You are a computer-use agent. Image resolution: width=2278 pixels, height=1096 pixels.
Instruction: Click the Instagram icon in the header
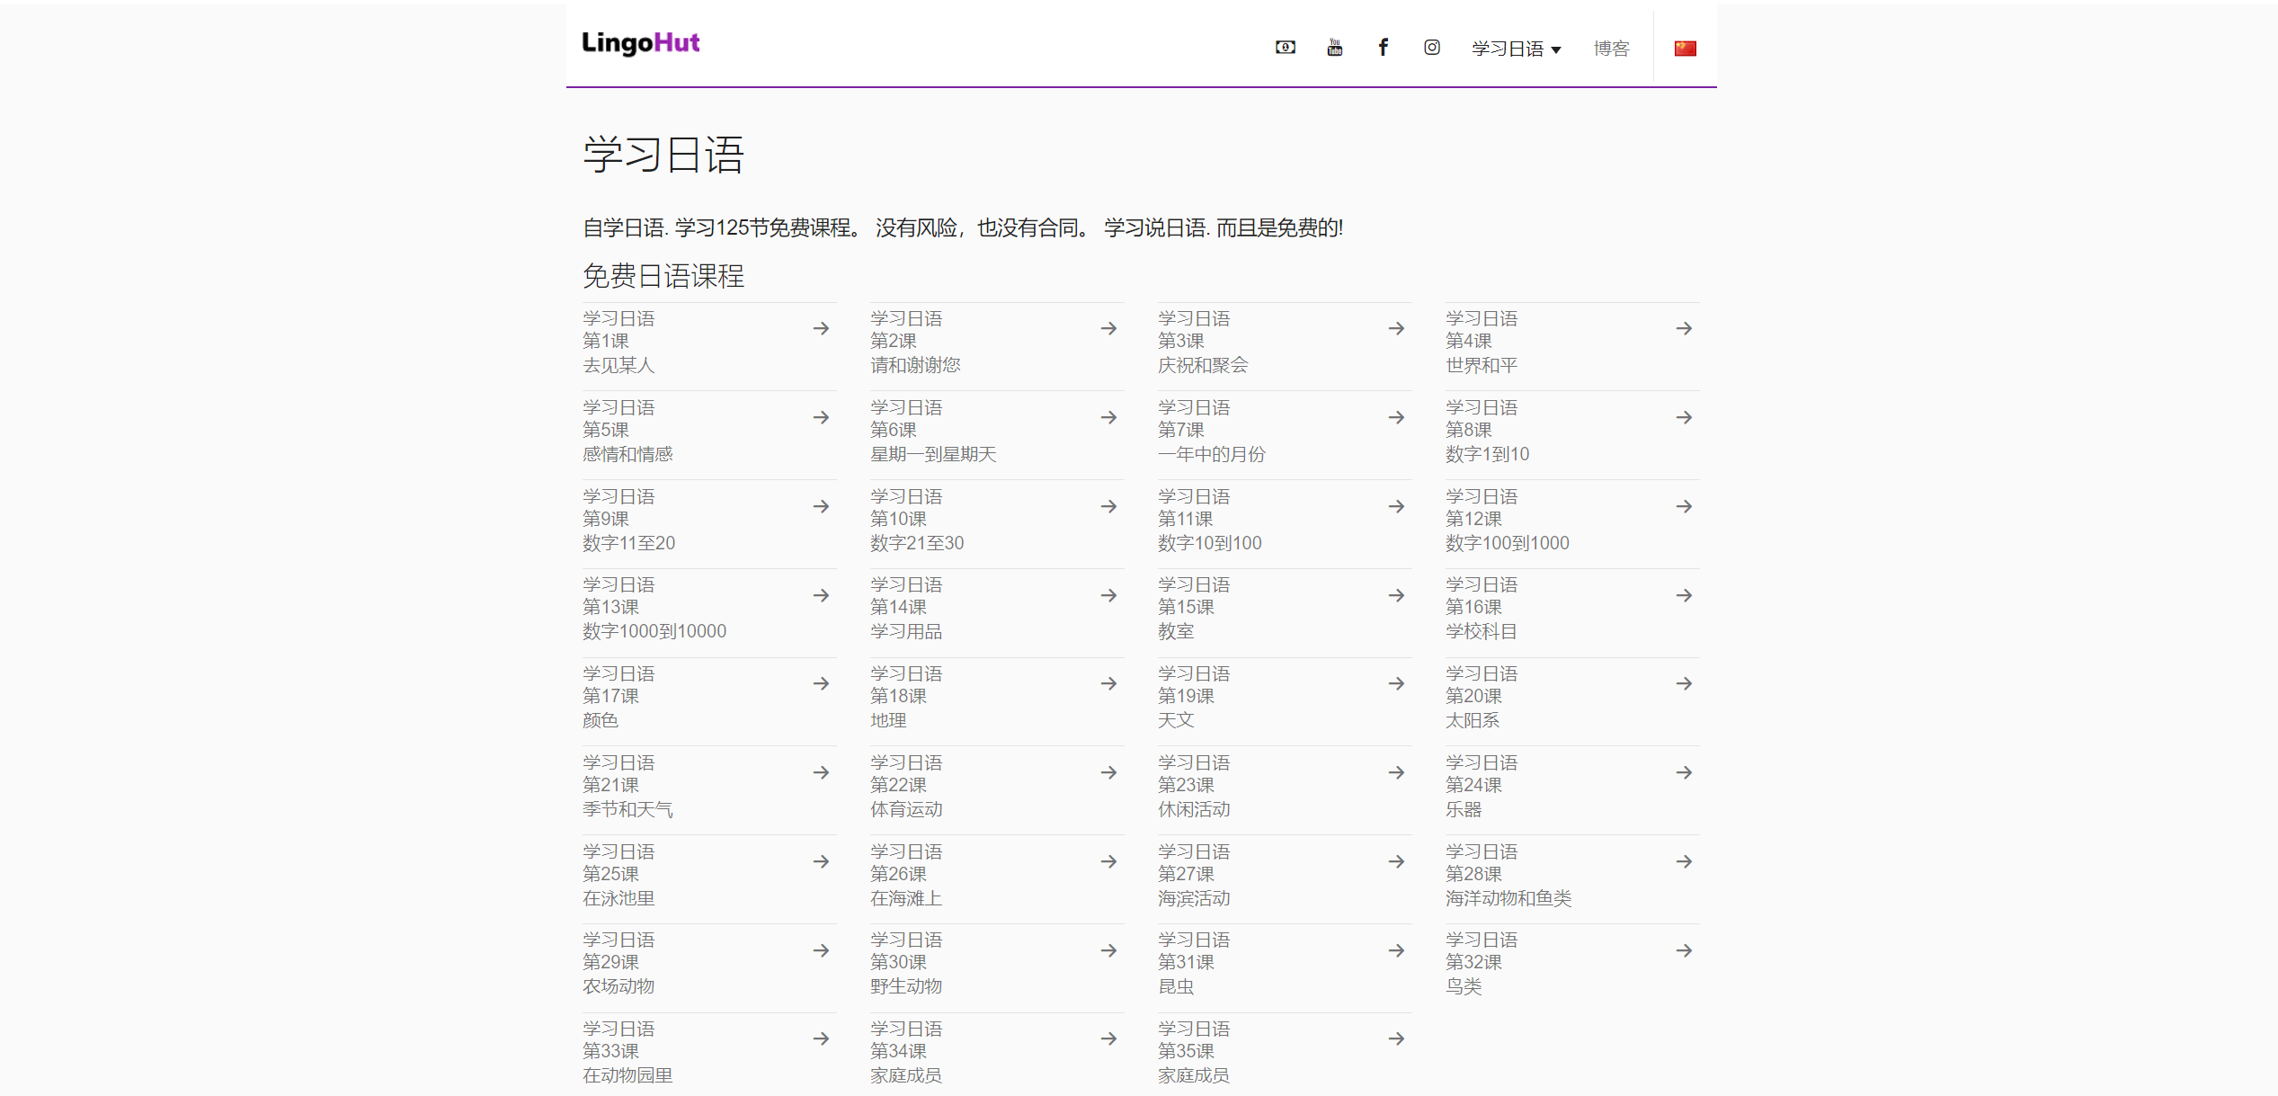[1431, 47]
